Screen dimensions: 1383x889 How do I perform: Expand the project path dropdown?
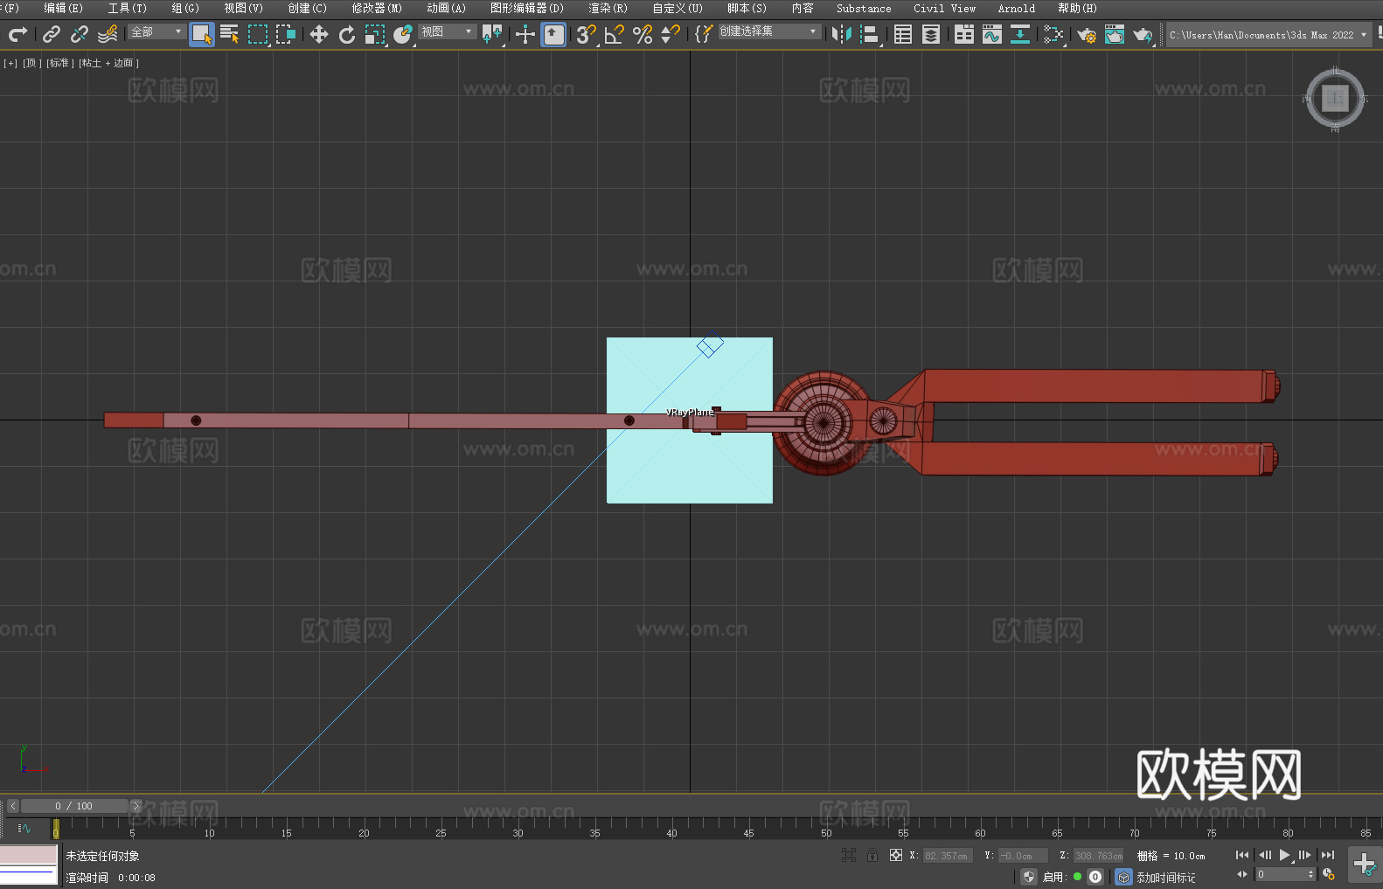(x=1363, y=35)
